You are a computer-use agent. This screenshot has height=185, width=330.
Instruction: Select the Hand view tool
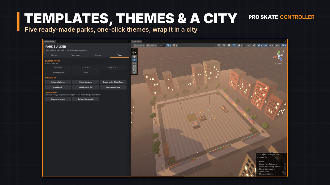[135, 57]
